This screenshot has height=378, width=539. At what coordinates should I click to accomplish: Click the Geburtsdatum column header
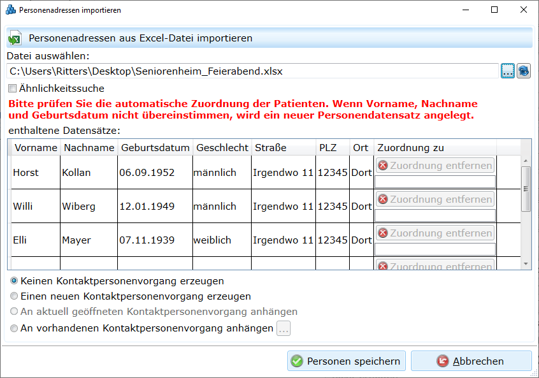point(155,148)
